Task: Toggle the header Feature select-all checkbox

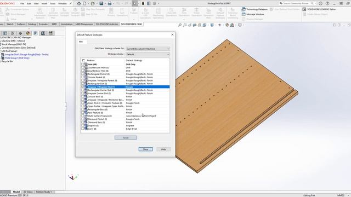Action: (x=83, y=60)
